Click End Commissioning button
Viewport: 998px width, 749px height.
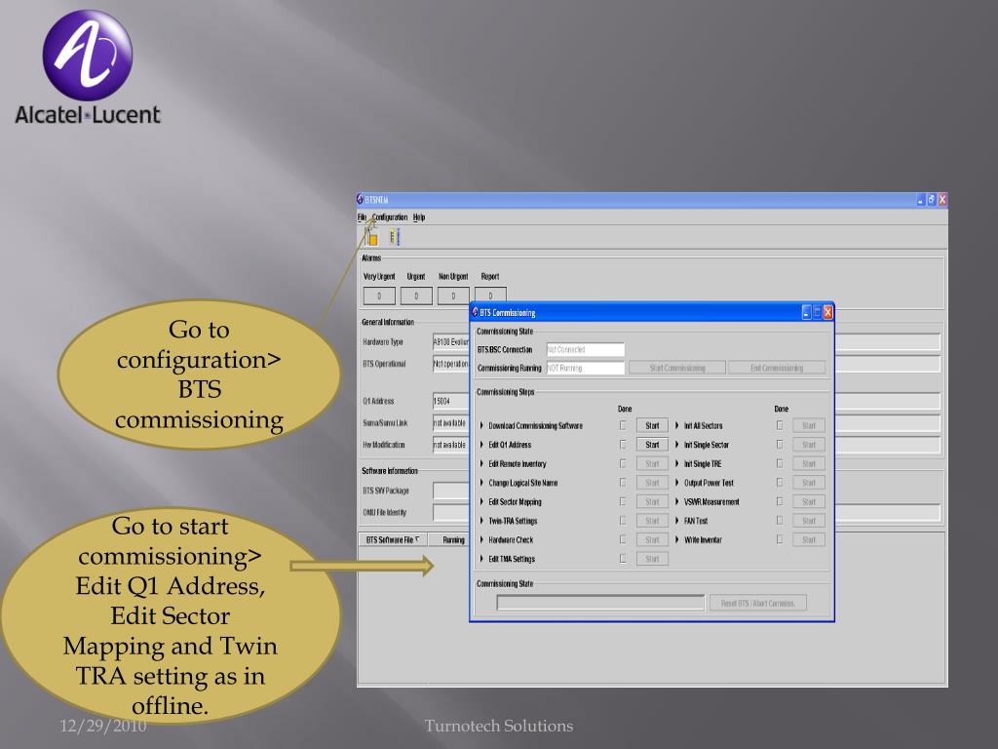pyautogui.click(x=777, y=368)
